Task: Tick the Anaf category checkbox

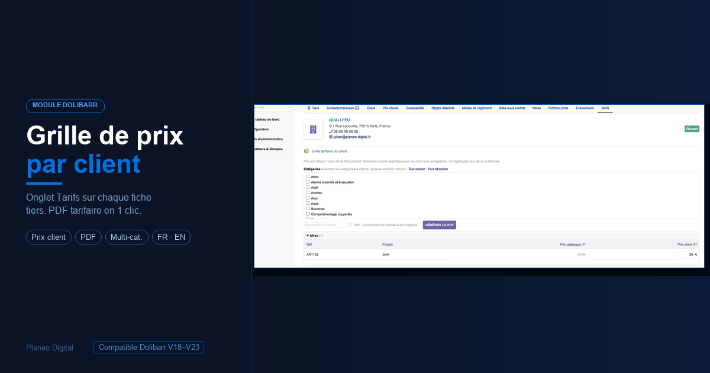Action: (x=308, y=187)
